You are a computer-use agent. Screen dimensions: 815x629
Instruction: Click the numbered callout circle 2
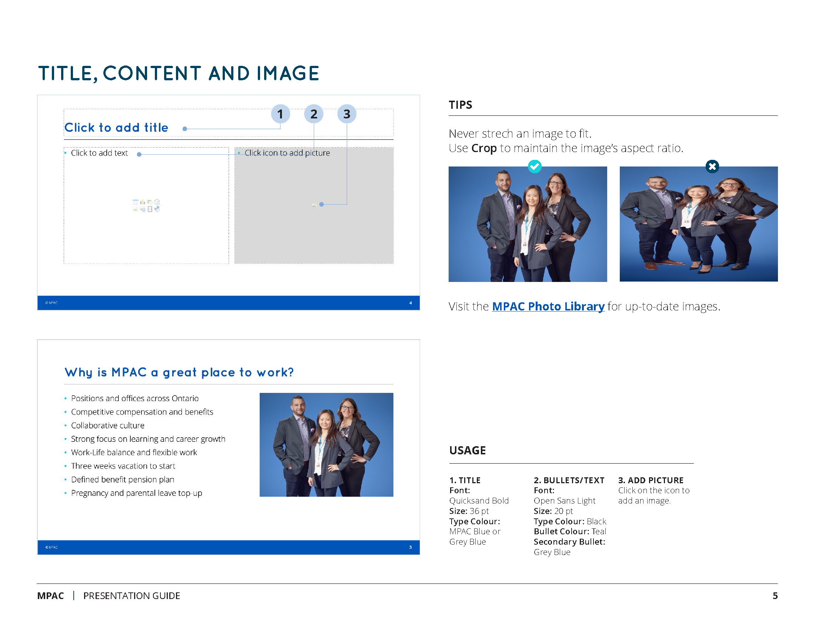click(x=313, y=114)
